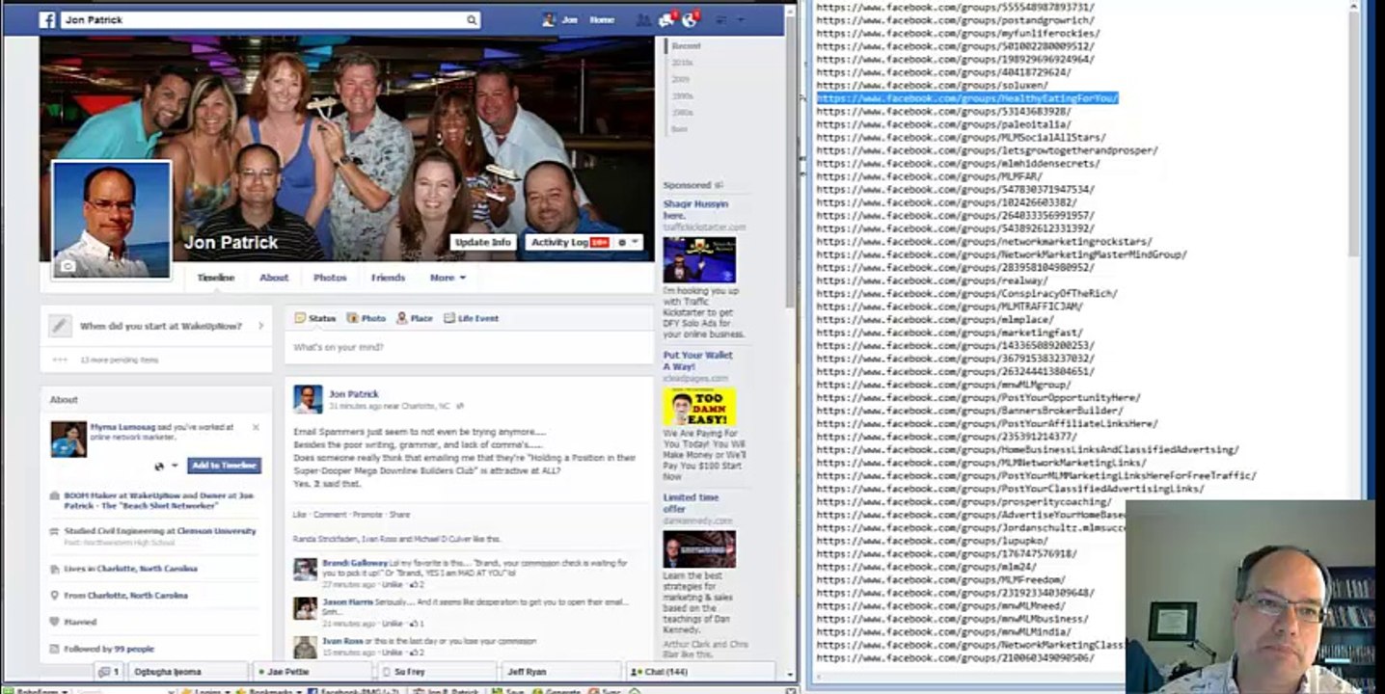Click the chat message counter icon
The width and height of the screenshot is (1385, 694).
pos(107,672)
